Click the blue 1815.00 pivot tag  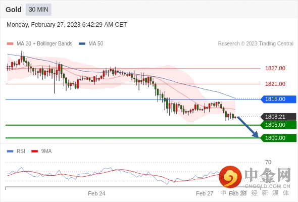[x=278, y=99]
